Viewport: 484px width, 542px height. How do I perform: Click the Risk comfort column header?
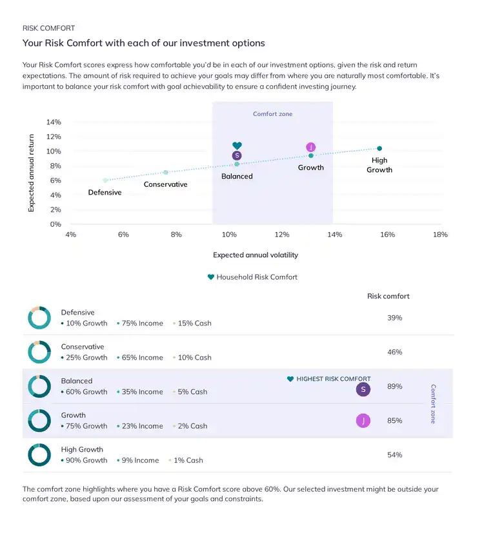tap(388, 296)
